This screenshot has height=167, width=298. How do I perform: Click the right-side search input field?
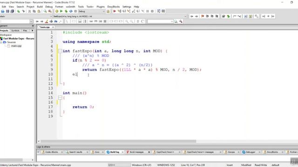[x=159, y=21]
